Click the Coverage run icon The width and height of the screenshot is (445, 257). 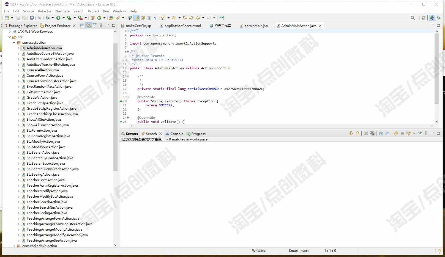69,18
